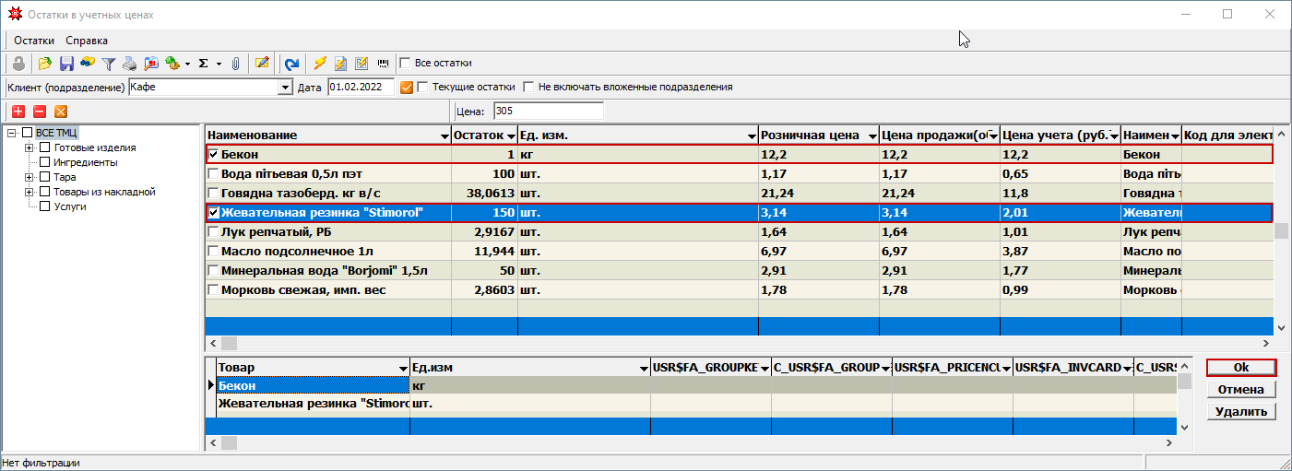Enable the "Все остатки" checkbox
The image size is (1292, 471).
[405, 64]
